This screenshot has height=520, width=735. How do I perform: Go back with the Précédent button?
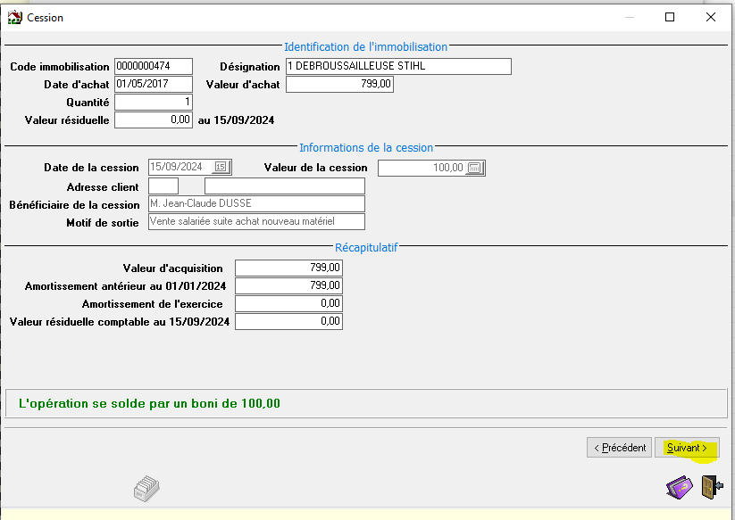coord(618,448)
